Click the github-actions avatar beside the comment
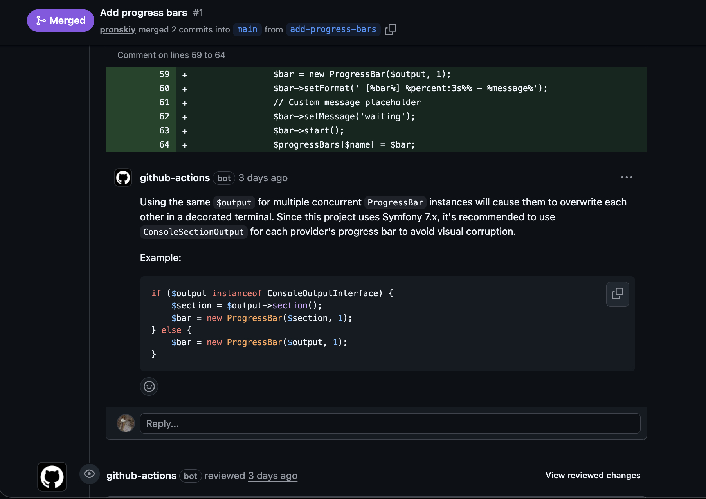706x499 pixels. point(123,178)
